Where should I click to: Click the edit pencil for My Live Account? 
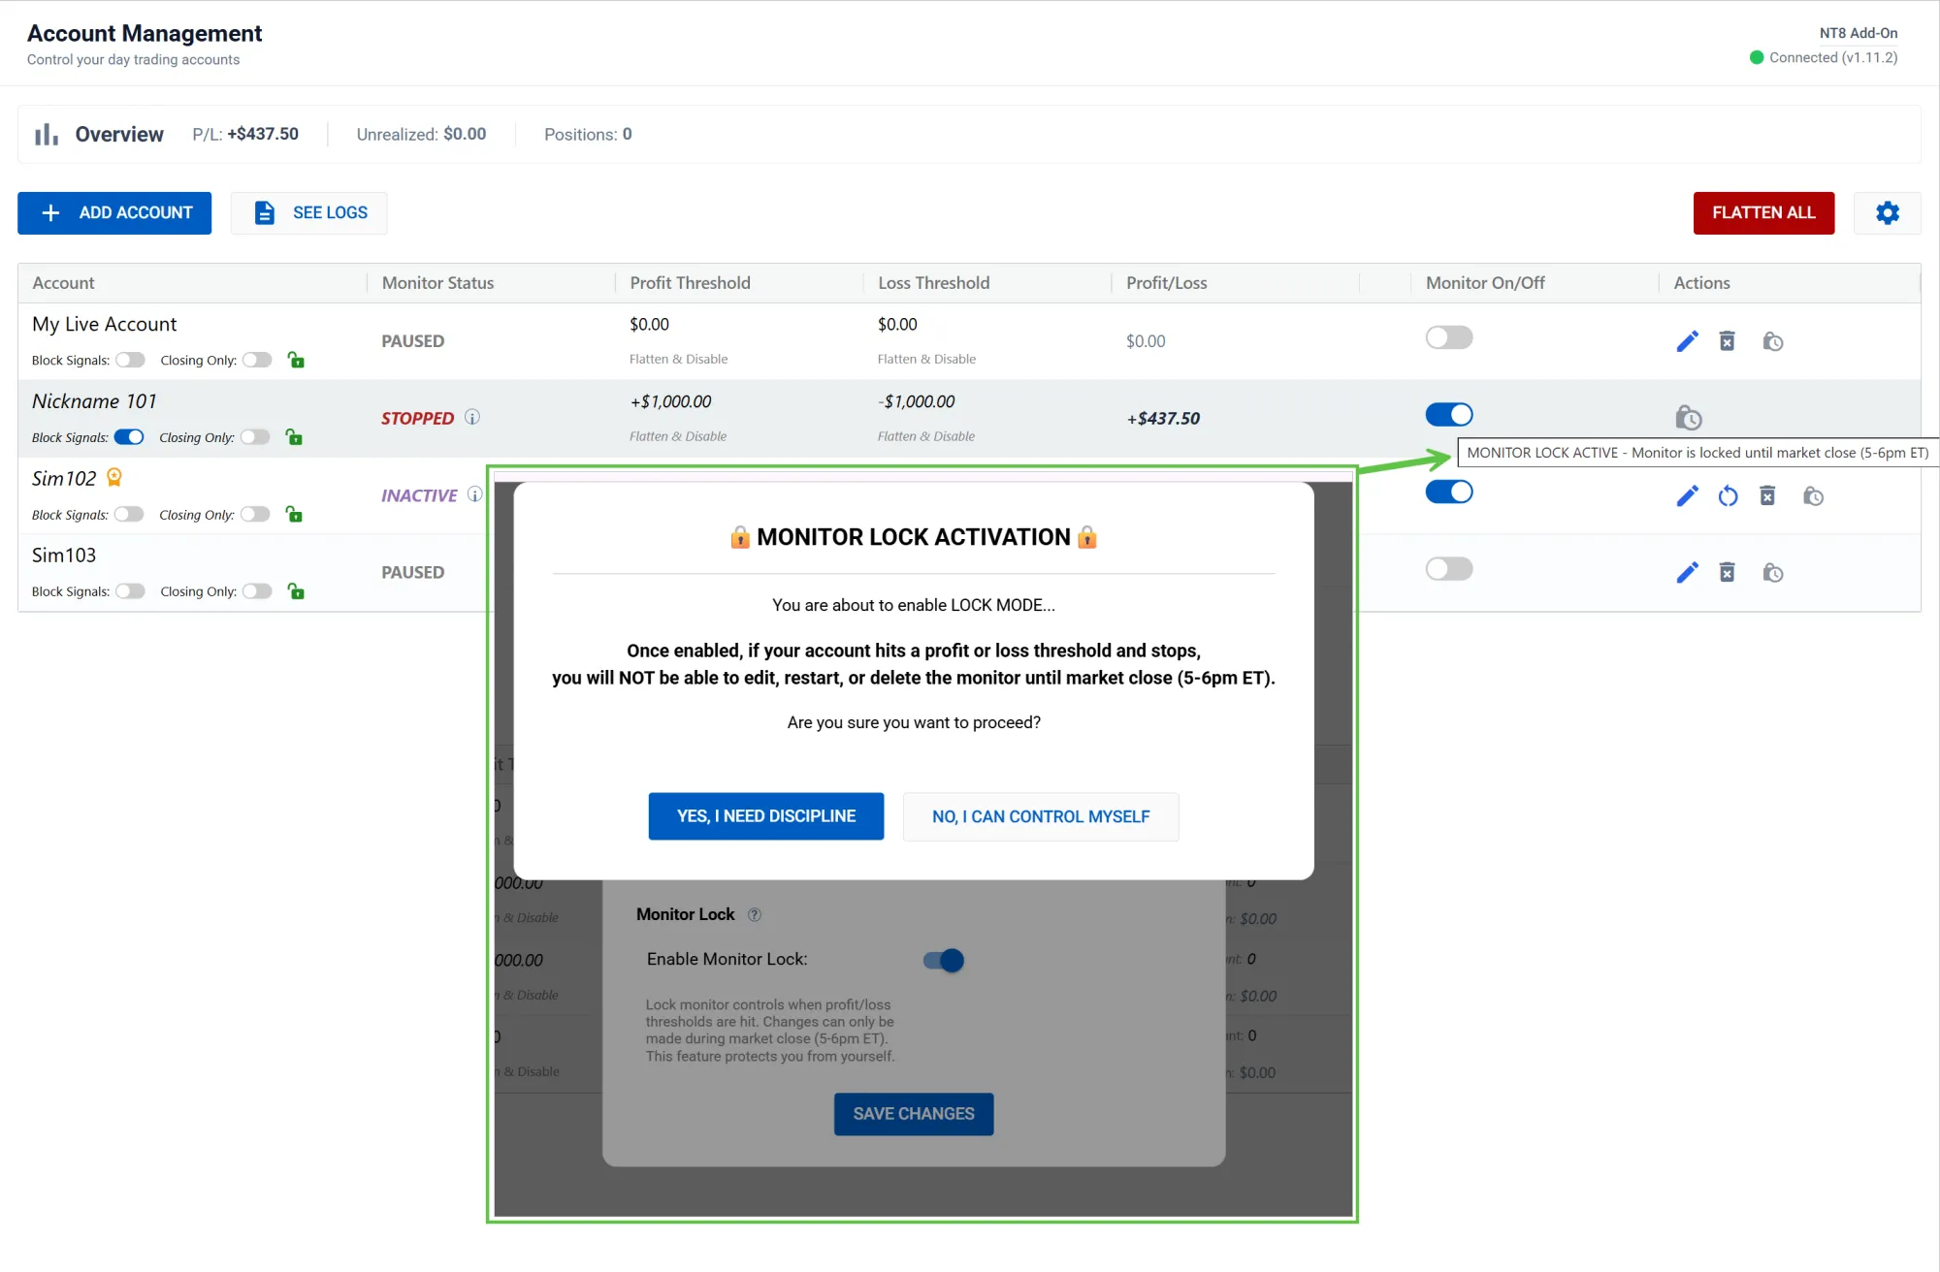[1687, 341]
